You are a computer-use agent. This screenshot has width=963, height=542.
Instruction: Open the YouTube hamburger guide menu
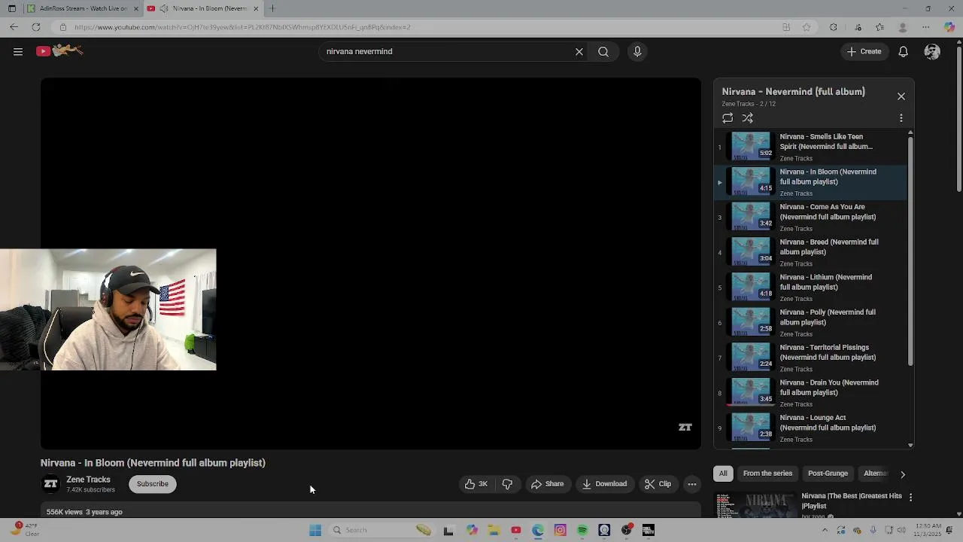(18, 51)
